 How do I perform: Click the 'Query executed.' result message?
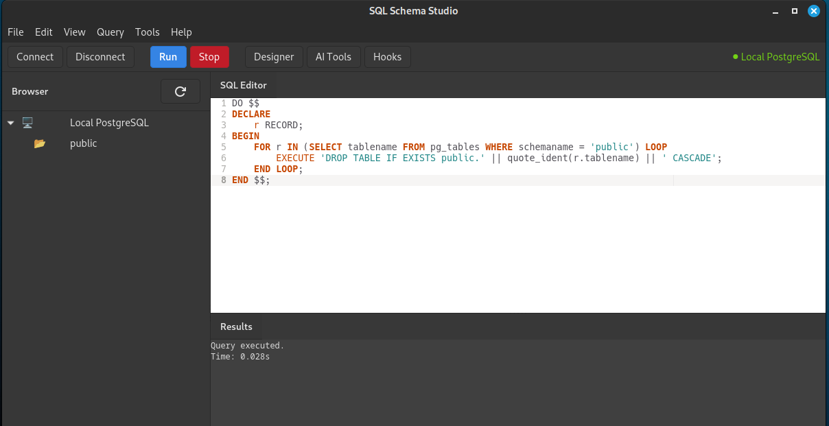coord(247,346)
